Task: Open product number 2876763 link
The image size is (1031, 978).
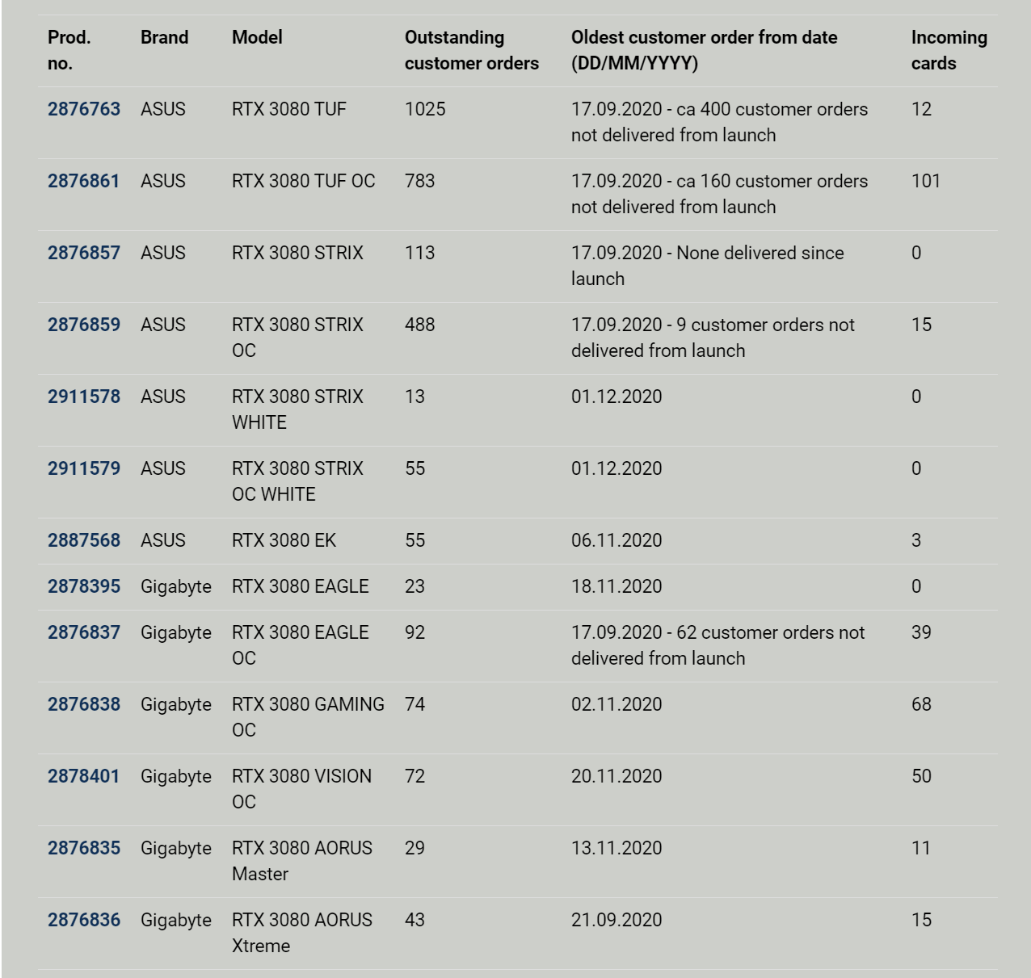Action: click(x=84, y=109)
